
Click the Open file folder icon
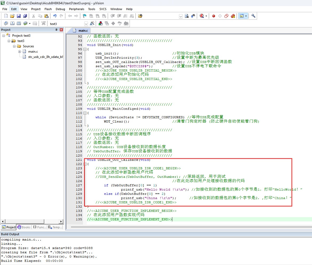[12, 16]
